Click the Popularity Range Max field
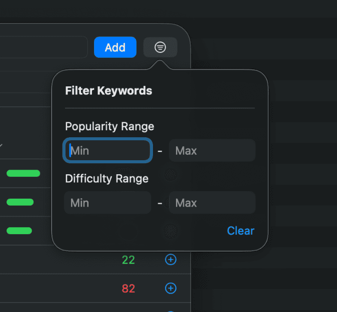This screenshot has width=337, height=312. [x=212, y=150]
